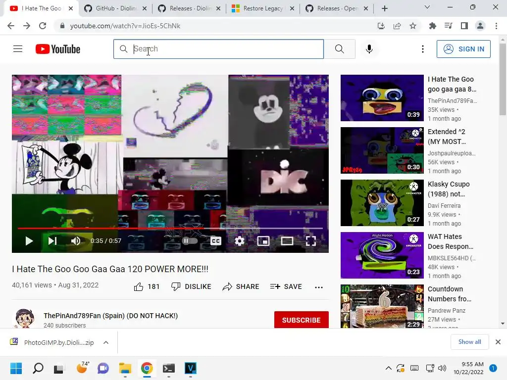507x380 pixels.
Task: Toggle the autoplay switch in the player
Action: (190, 241)
